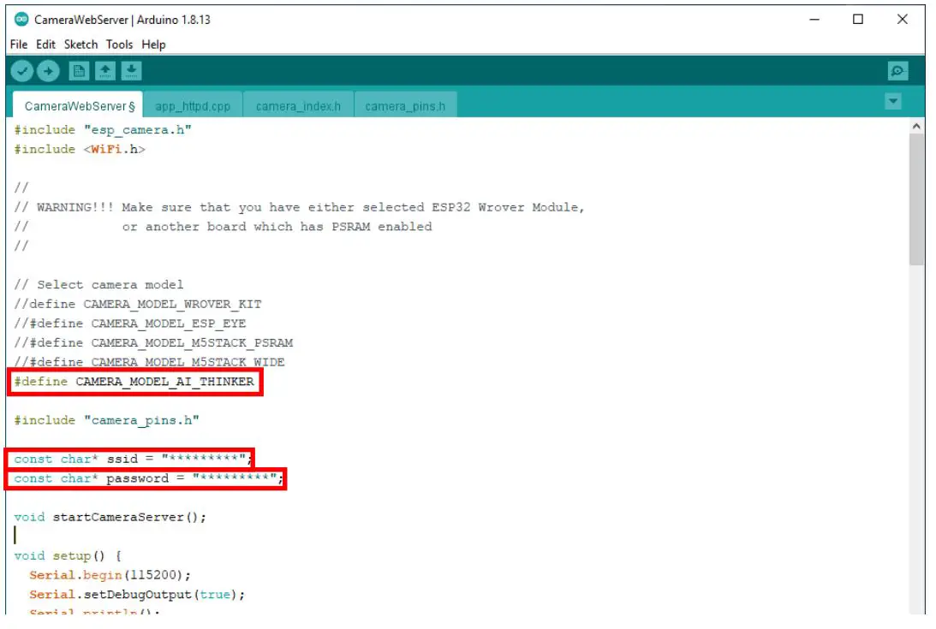Viewport: 936px width, 629px height.
Task: Click the '// Select camera model' comment
Action: coord(98,285)
